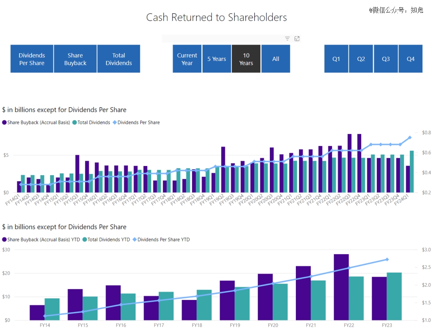
Task: Click the Total Dividends teal legend marker
Action: point(75,122)
